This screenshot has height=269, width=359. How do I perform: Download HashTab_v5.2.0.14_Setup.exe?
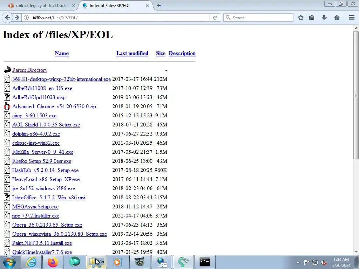click(x=45, y=171)
